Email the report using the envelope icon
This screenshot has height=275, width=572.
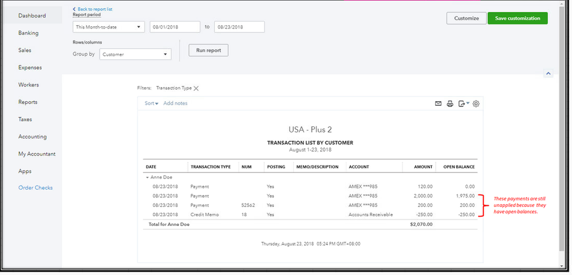(438, 104)
